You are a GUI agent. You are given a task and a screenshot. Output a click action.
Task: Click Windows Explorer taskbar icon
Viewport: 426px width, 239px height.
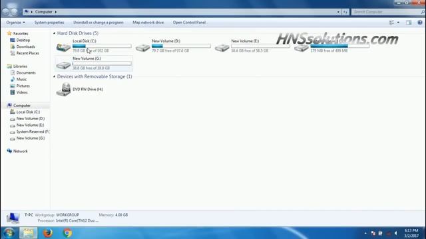[x=28, y=233]
